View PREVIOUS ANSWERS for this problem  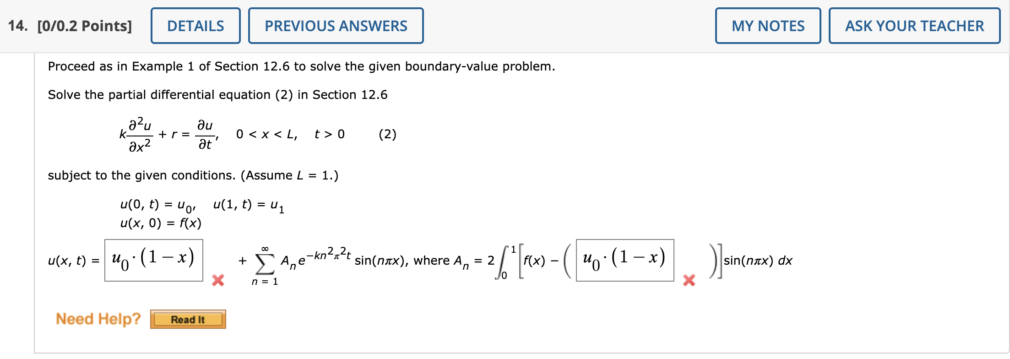pos(336,26)
